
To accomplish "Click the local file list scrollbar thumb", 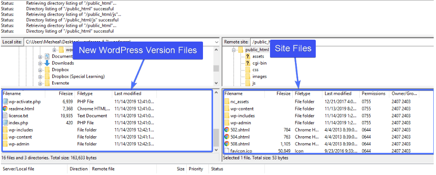I will point(216,138).
